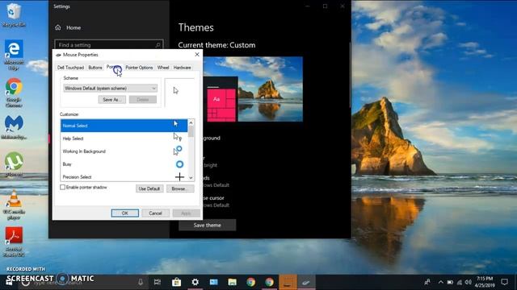
Task: Click Save theme in the Settings window
Action: coord(207,226)
